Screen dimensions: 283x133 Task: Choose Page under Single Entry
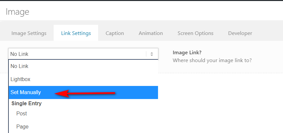pyautogui.click(x=83, y=126)
